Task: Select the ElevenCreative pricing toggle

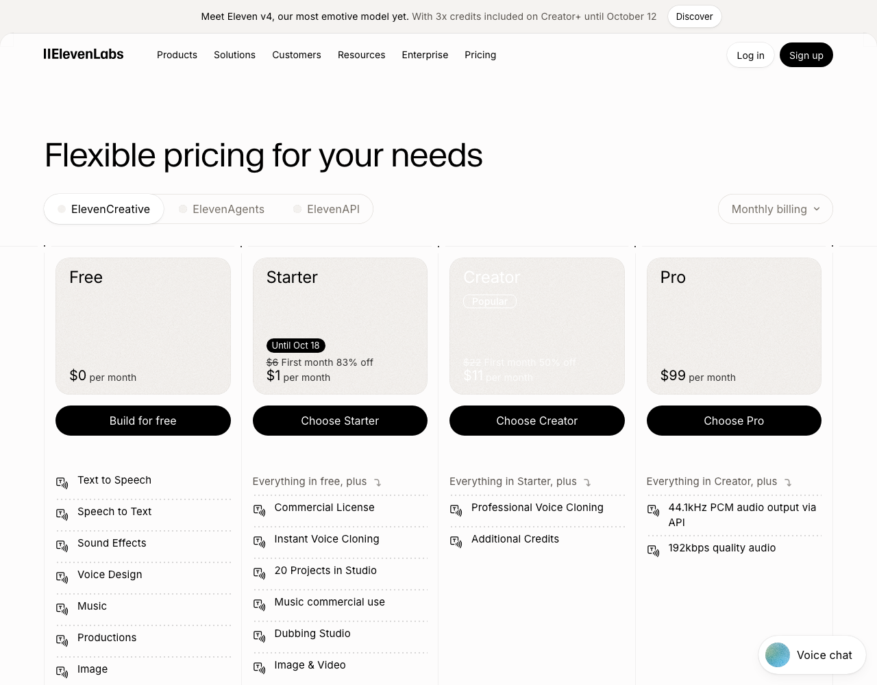Action: click(104, 209)
